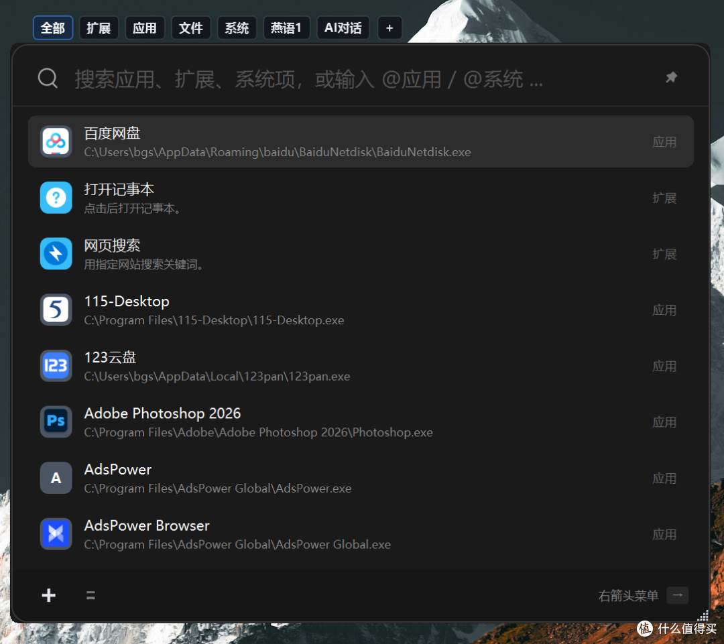This screenshot has width=724, height=644.
Task: Switch to the 燕语1 tab
Action: coord(286,28)
